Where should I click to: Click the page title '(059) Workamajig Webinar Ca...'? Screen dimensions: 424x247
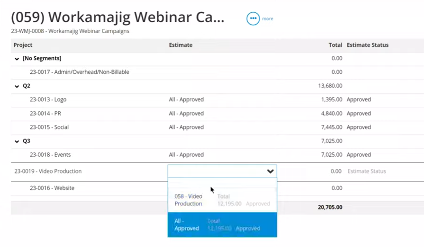[117, 18]
